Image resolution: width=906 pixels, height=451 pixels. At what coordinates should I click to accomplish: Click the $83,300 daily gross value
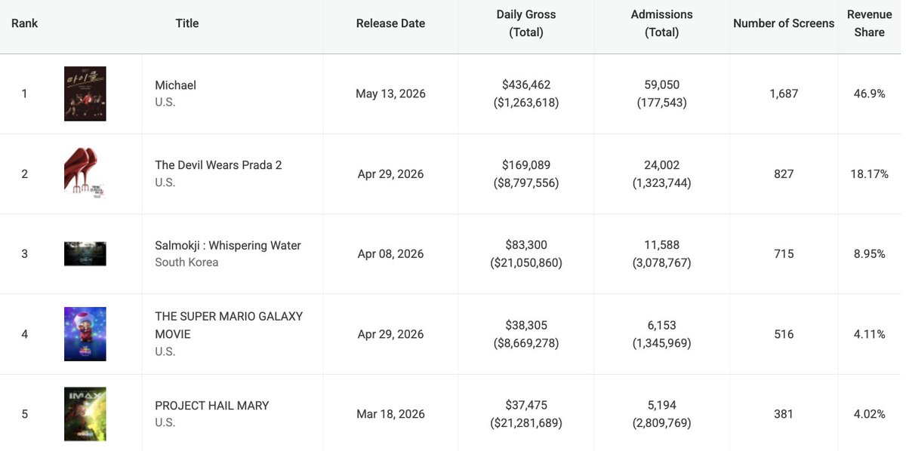coord(526,245)
